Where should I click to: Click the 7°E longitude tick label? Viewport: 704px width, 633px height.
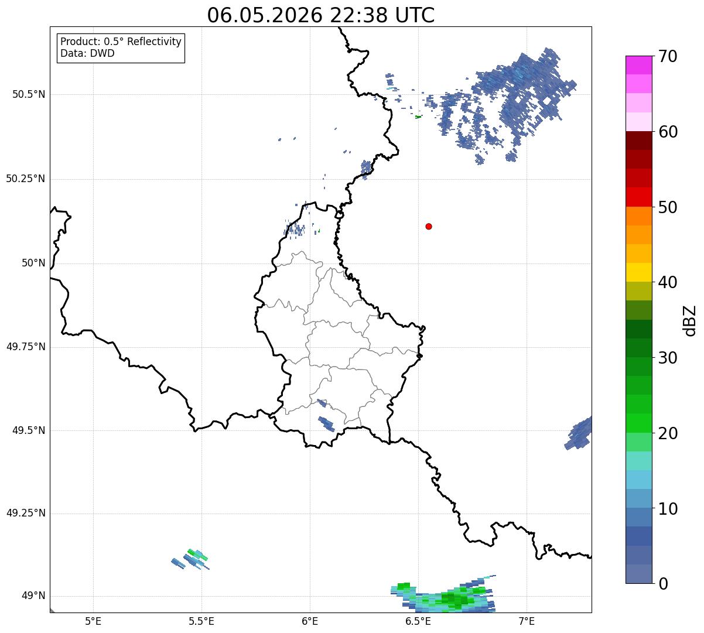tap(527, 621)
